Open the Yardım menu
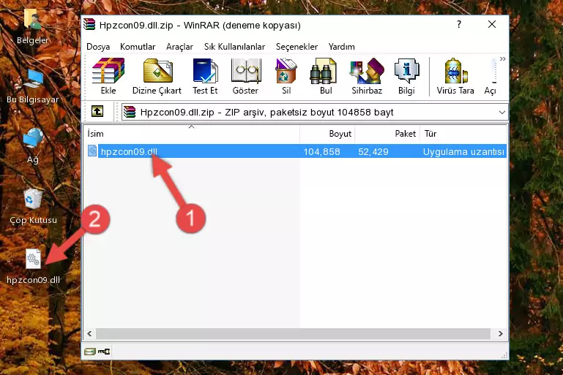Screen dimensions: 563x375 (341, 47)
